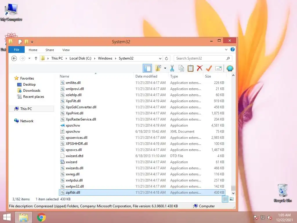Delete file using the red X icon

[200, 68]
